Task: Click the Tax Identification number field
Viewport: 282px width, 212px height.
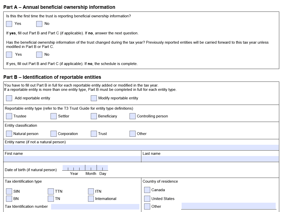Action: (x=95, y=207)
